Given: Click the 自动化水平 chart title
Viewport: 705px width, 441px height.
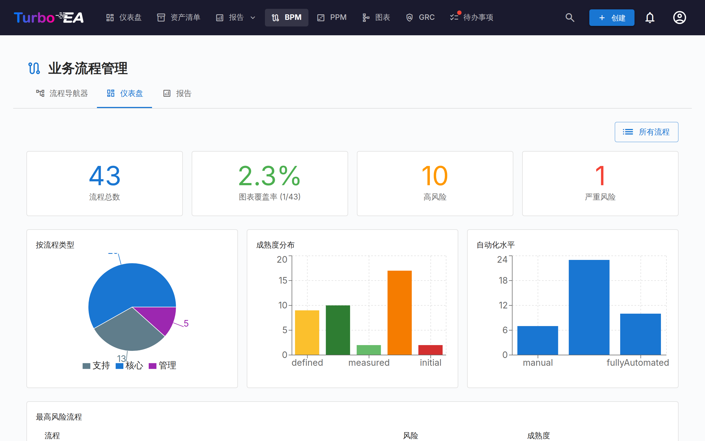Looking at the screenshot, I should point(495,245).
